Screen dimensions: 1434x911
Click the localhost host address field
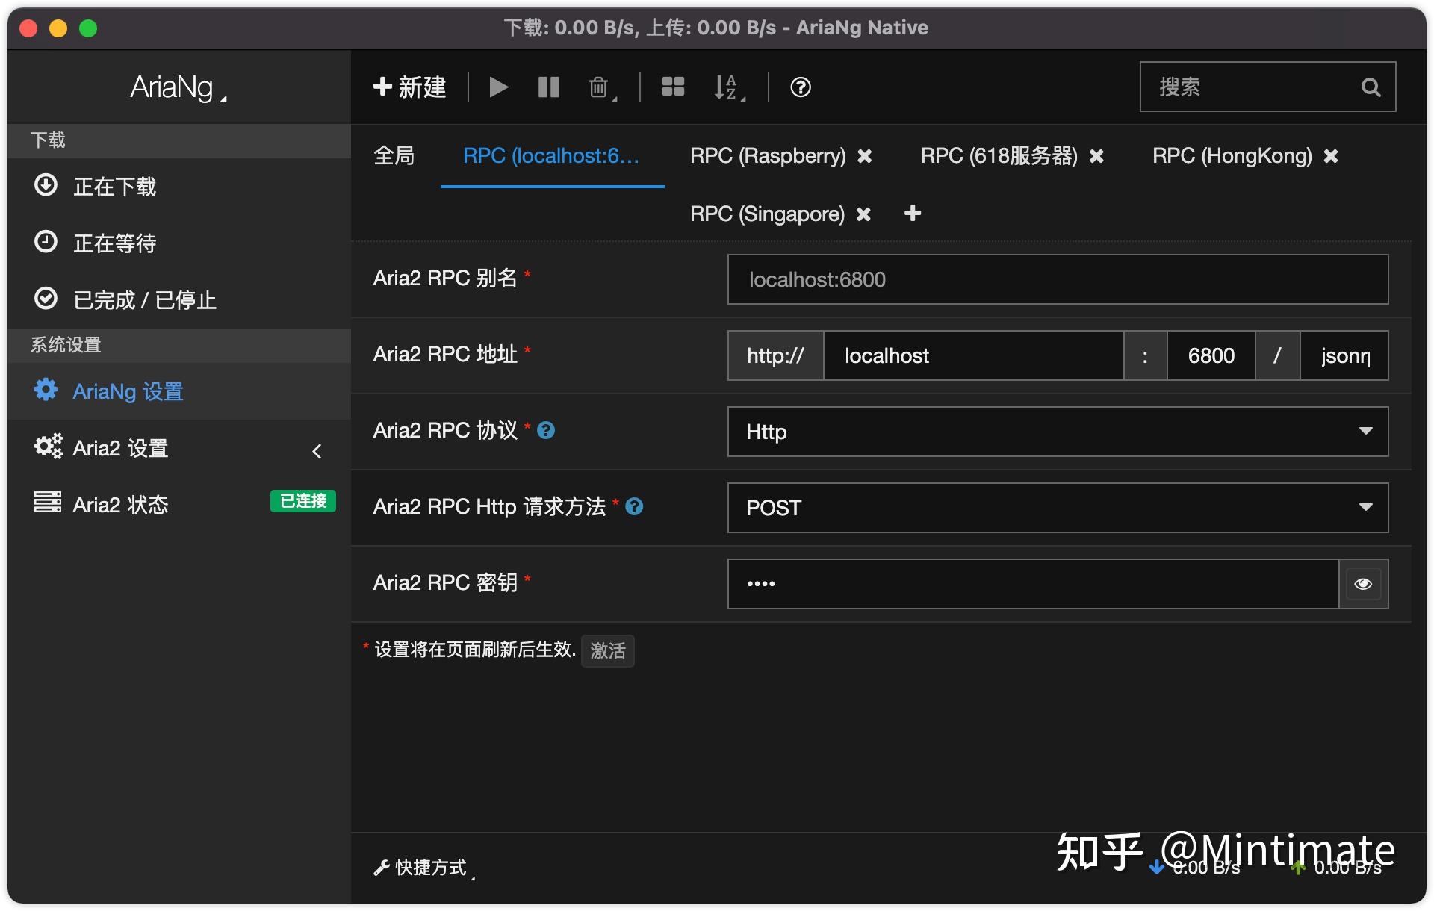[973, 355]
